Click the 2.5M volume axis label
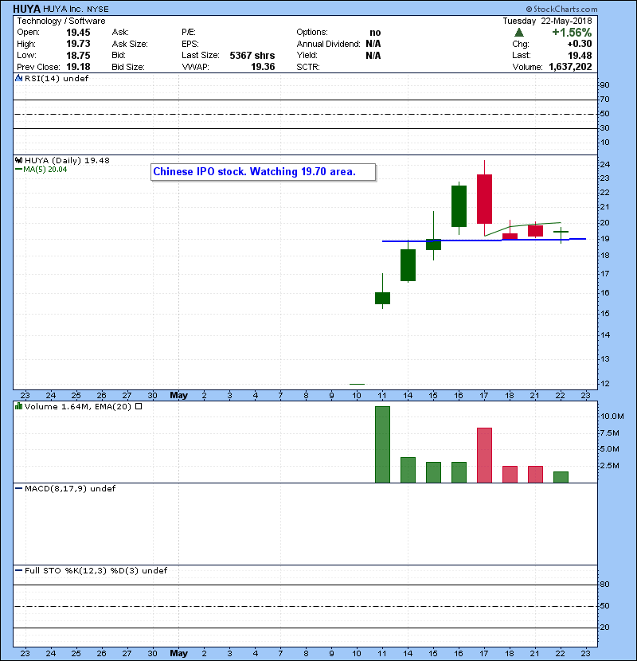 pyautogui.click(x=610, y=466)
